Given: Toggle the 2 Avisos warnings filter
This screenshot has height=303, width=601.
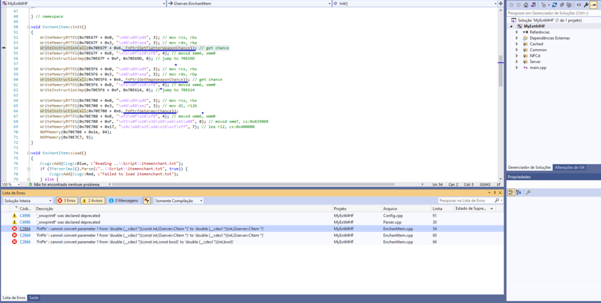Looking at the screenshot, I should tap(93, 200).
